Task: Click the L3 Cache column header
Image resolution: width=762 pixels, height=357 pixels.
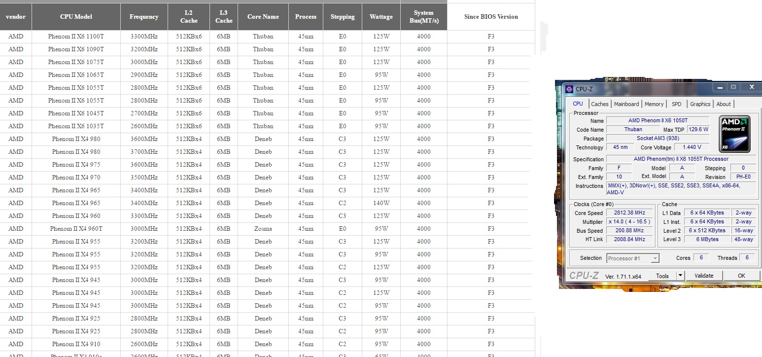Action: (x=224, y=17)
